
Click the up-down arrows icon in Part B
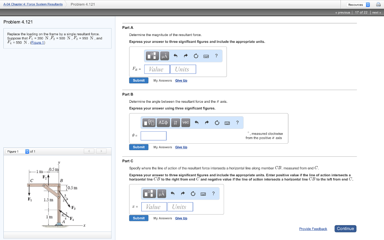click(175, 122)
